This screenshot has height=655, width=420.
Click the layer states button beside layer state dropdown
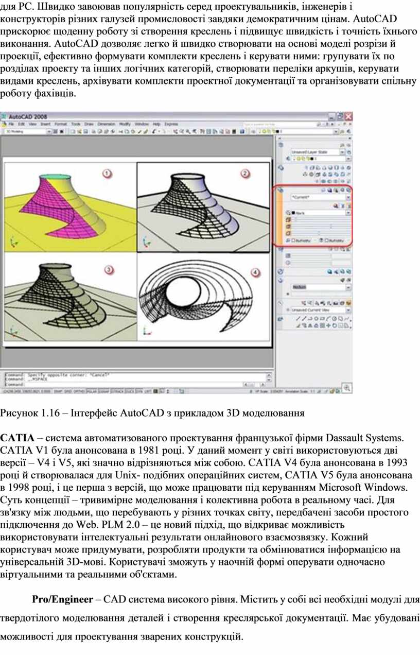click(349, 152)
